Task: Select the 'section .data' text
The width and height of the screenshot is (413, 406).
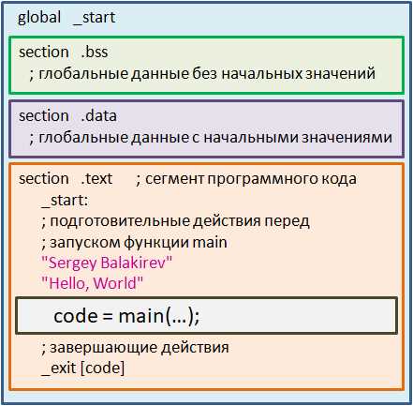Action: (x=67, y=116)
